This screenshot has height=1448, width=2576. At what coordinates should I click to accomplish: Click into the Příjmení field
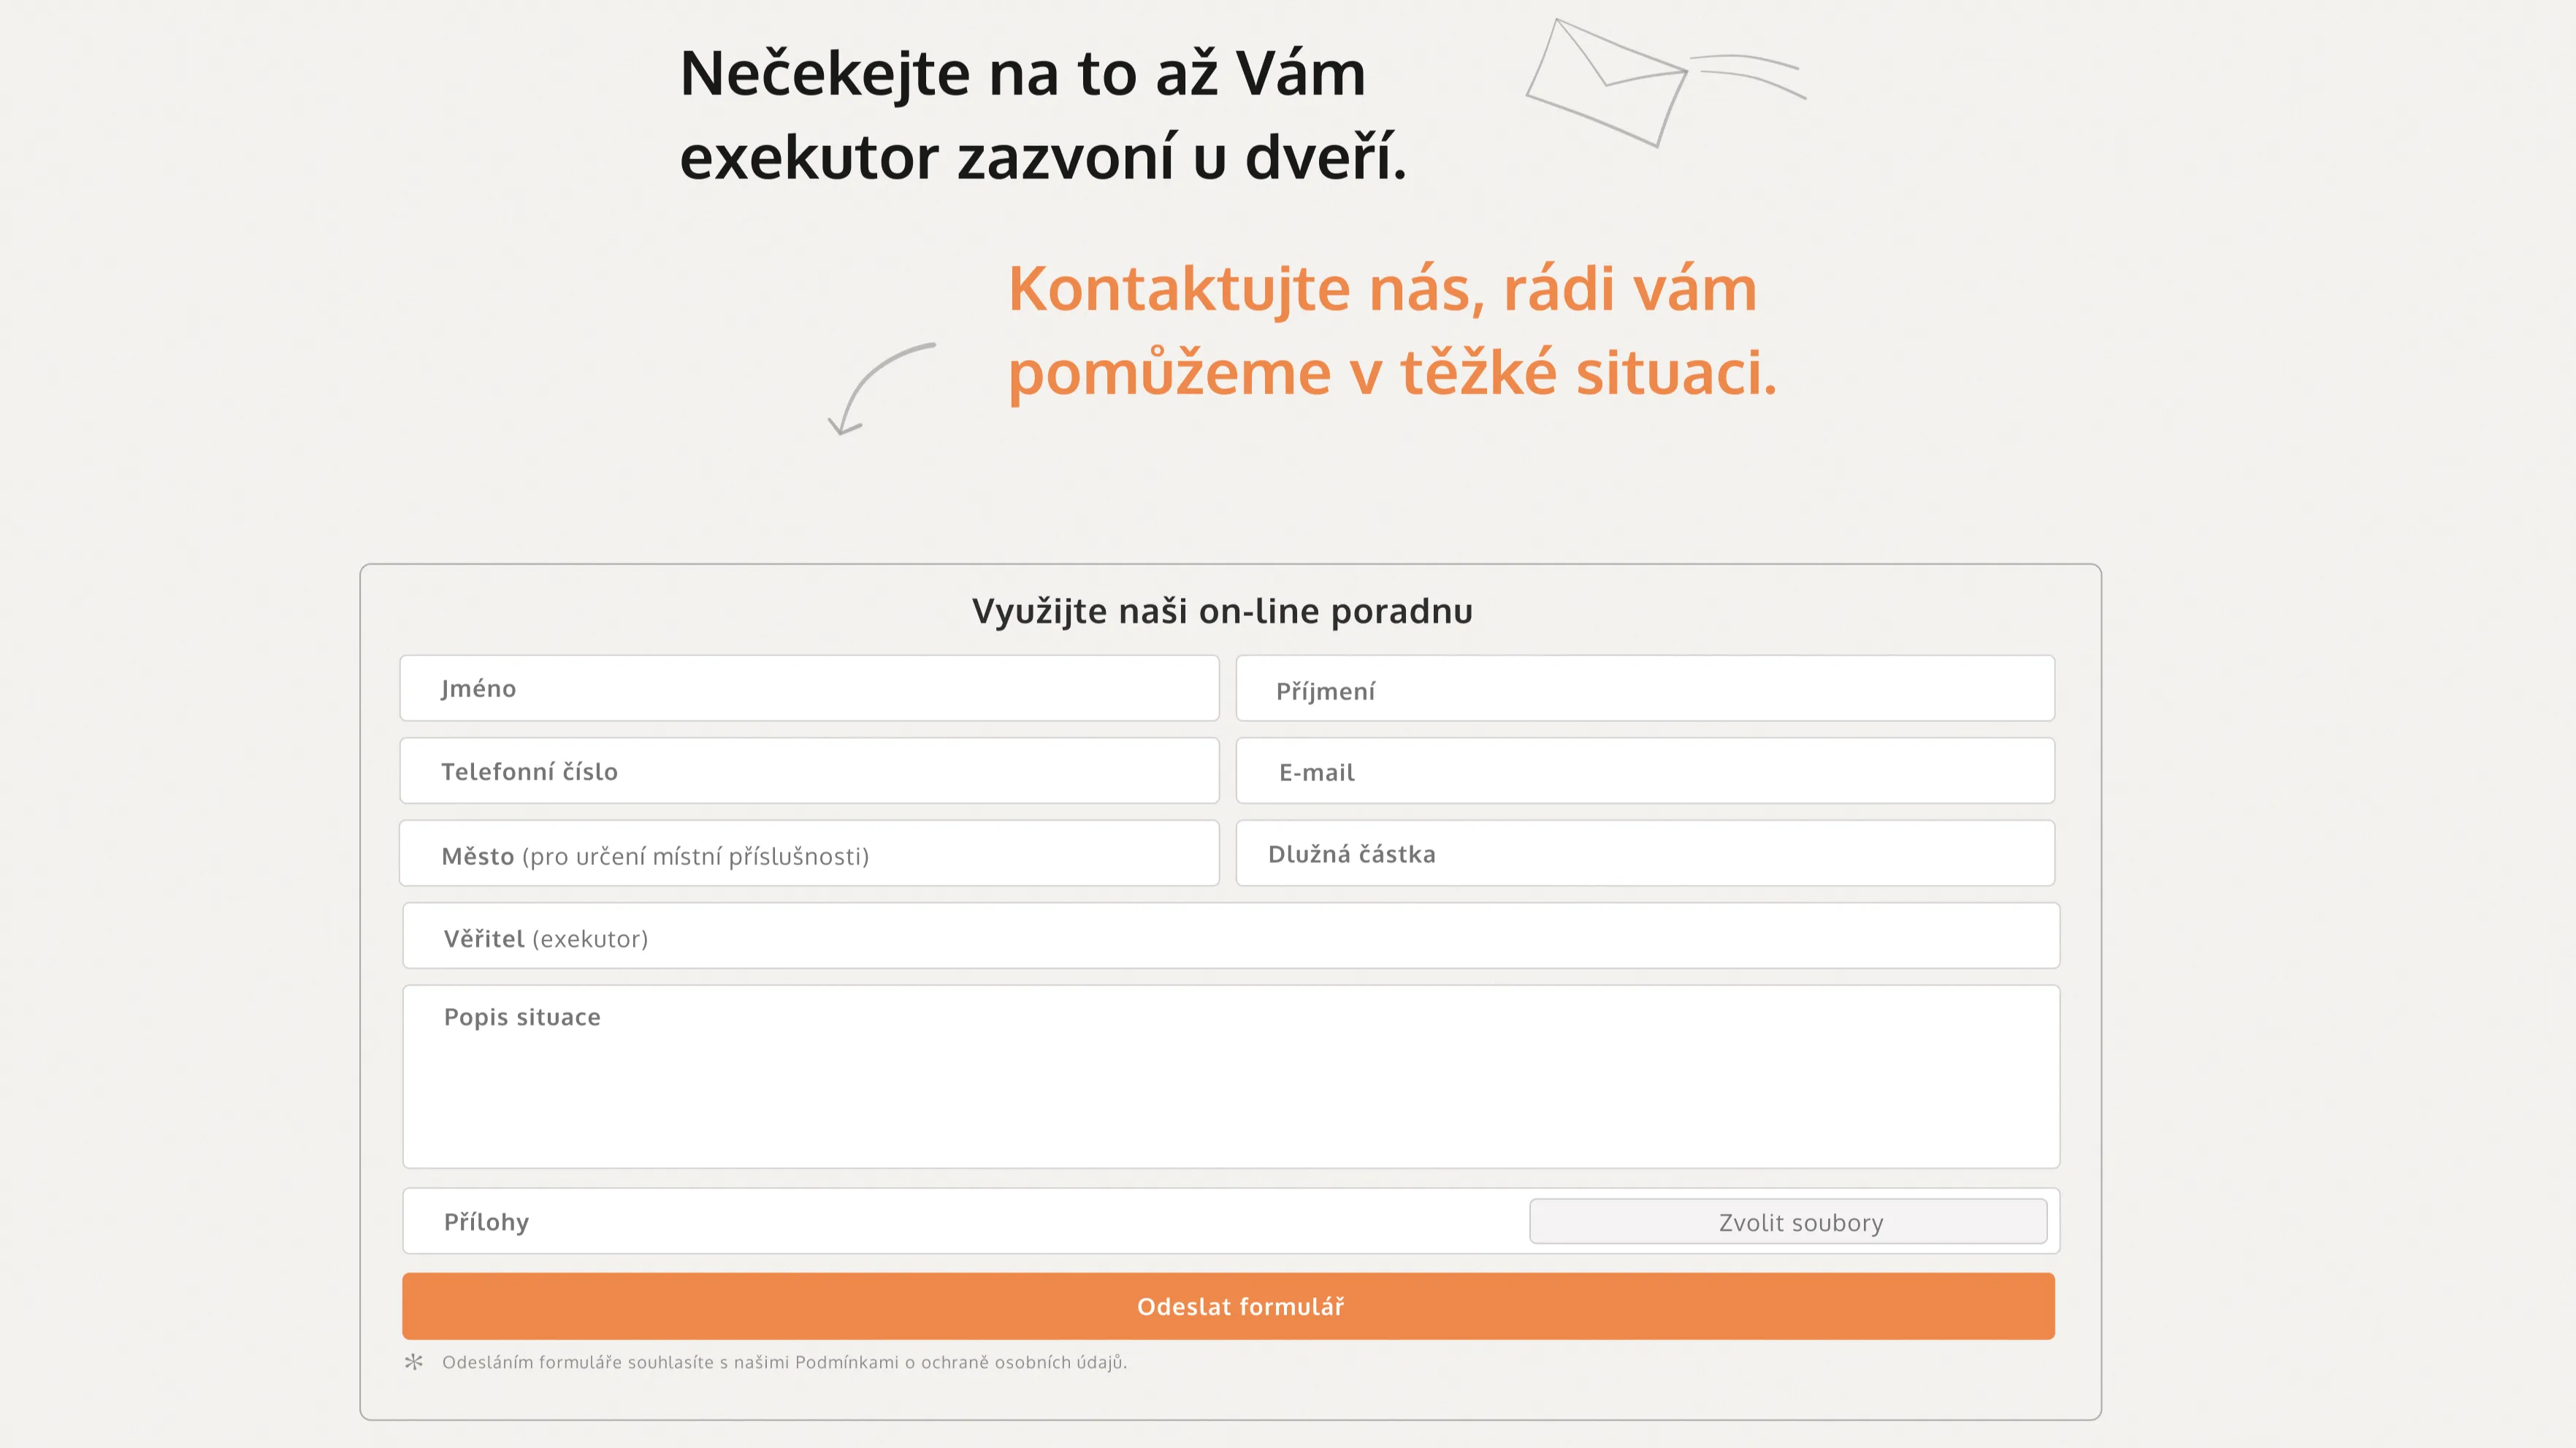click(1645, 688)
